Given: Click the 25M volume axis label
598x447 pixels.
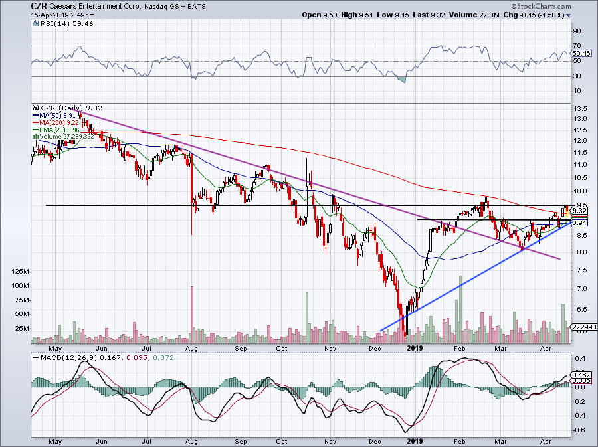Looking at the screenshot, I should (22, 329).
